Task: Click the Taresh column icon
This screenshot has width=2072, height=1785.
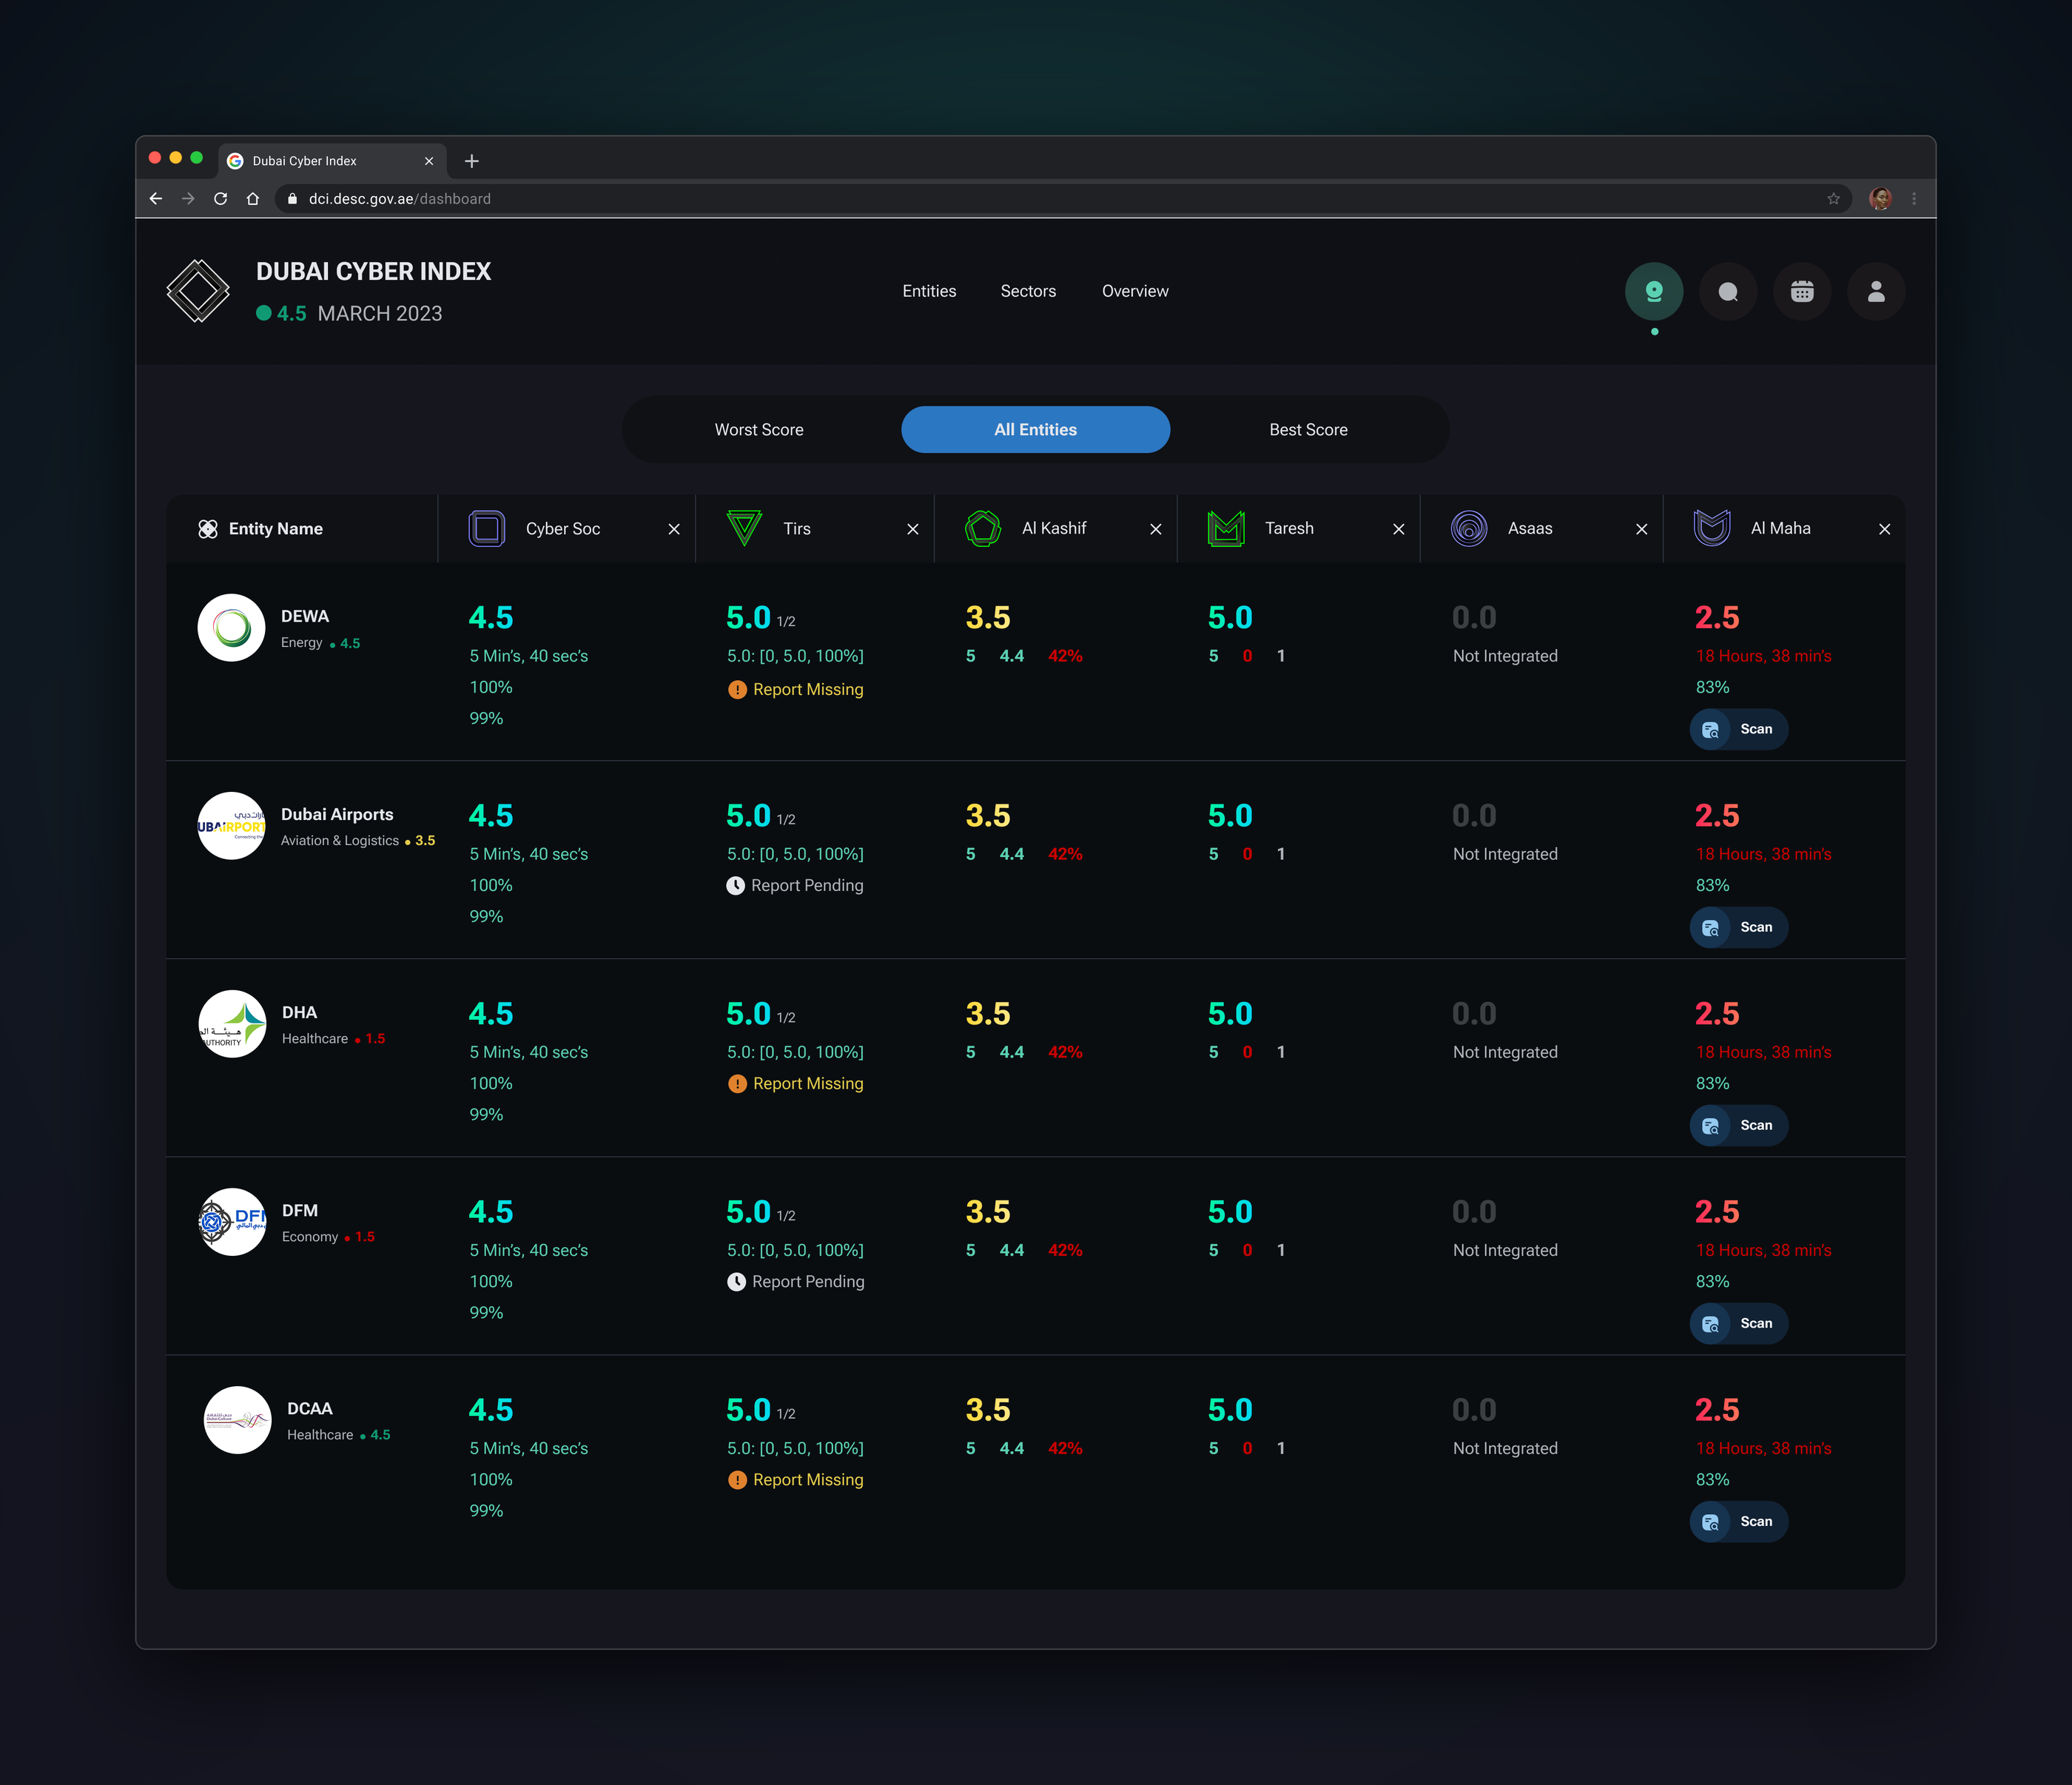Action: 1226,528
